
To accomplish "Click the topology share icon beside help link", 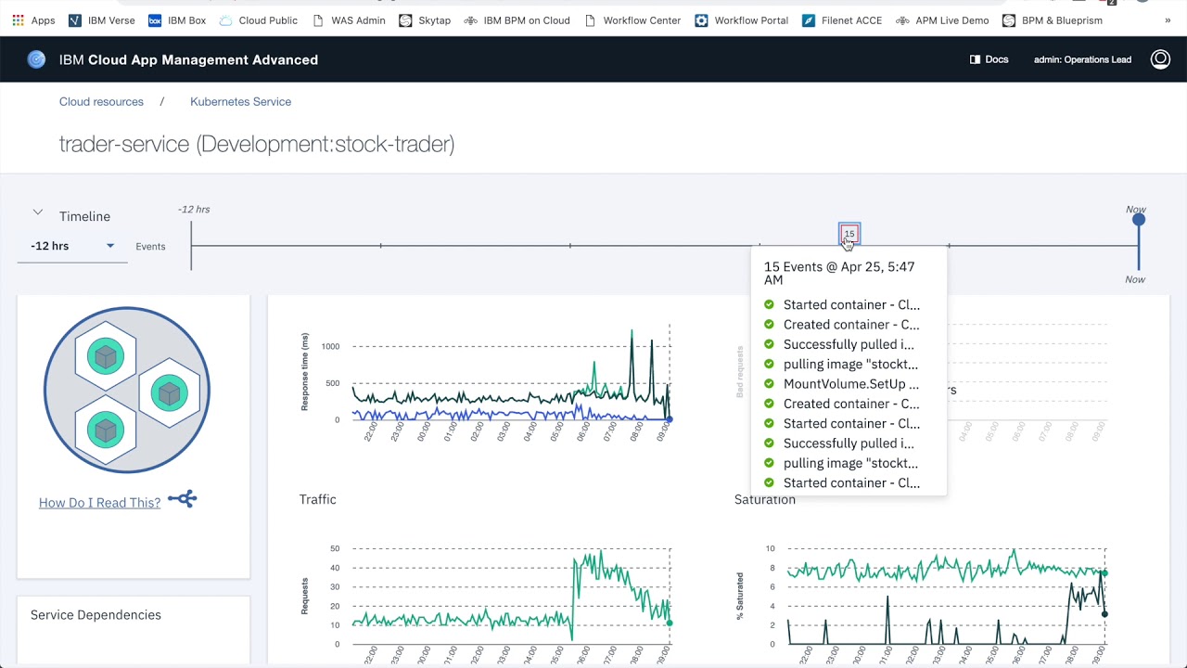I will click(x=182, y=499).
